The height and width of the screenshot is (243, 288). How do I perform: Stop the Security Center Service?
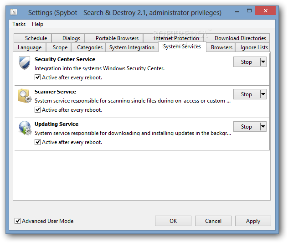[247, 62]
